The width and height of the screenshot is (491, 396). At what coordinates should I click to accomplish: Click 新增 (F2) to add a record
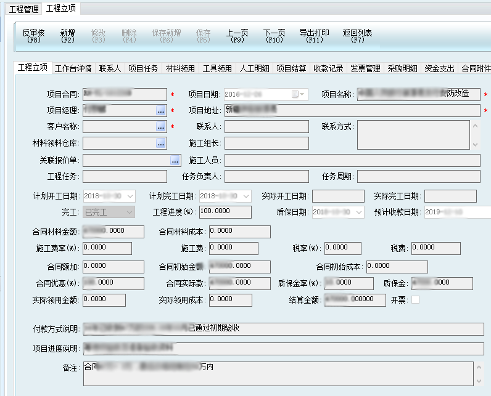pyautogui.click(x=68, y=36)
